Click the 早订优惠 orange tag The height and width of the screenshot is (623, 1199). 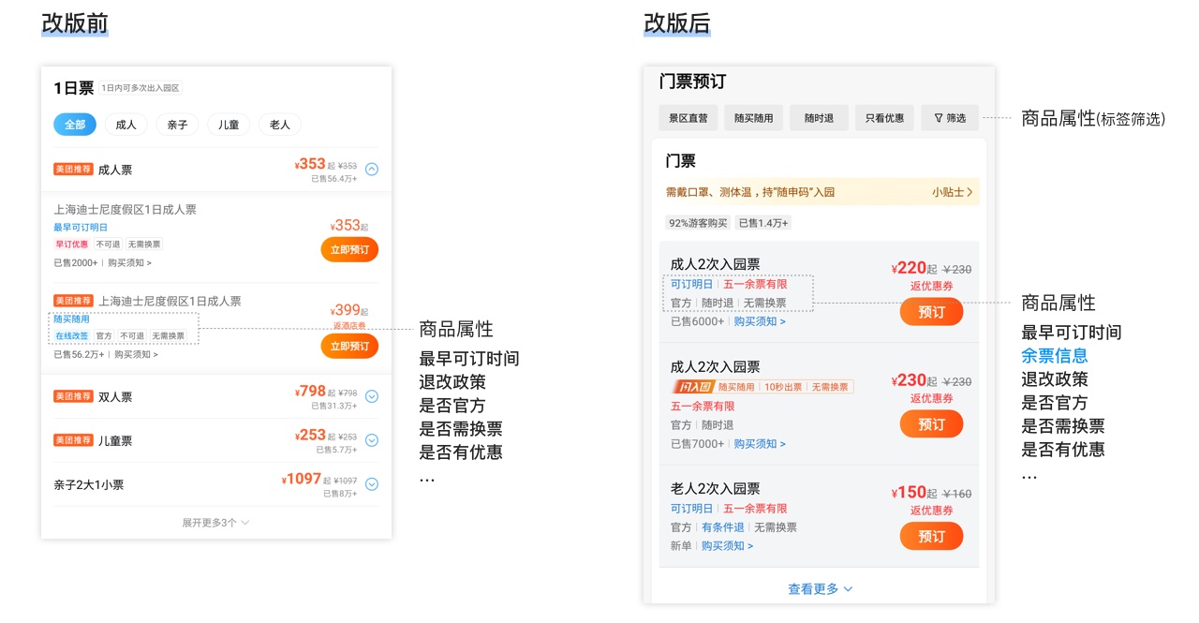[x=74, y=244]
